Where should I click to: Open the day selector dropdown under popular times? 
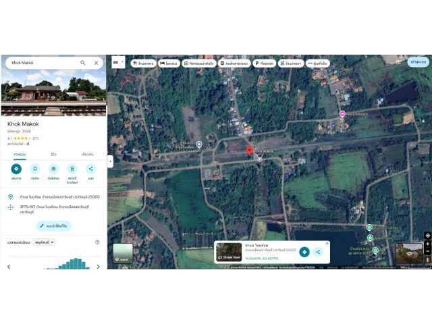coord(44,242)
